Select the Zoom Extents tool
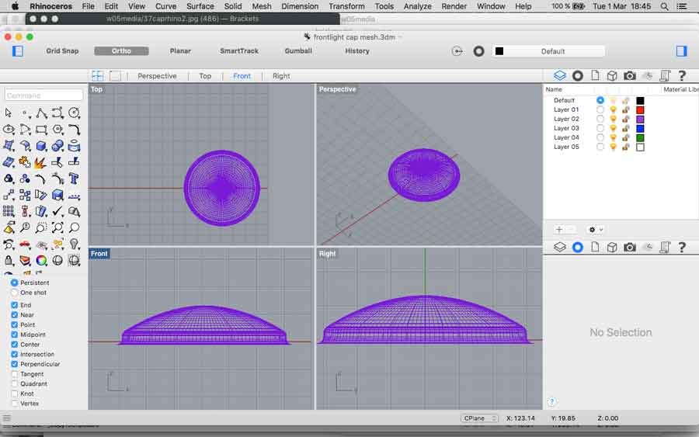Image resolution: width=699 pixels, height=437 pixels. point(58,227)
